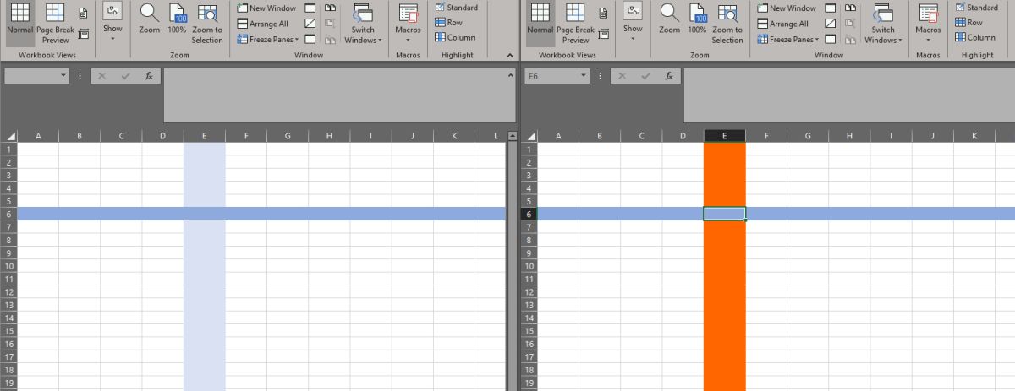
Task: Click Standard highlight in the left window
Action: click(x=455, y=8)
